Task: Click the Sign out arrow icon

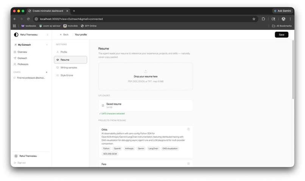Action: [15, 163]
